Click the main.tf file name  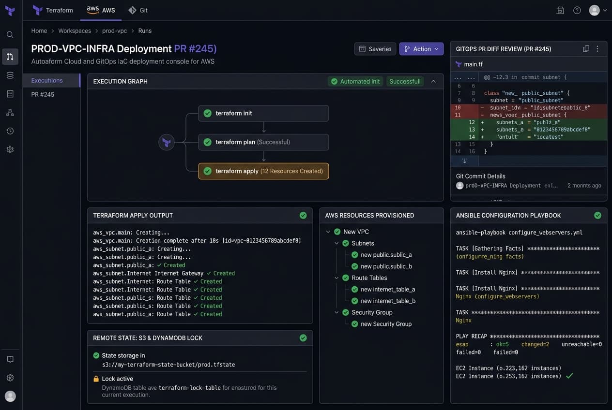click(474, 64)
